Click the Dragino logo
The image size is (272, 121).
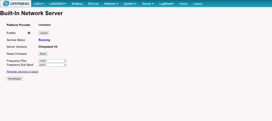click(16, 4)
